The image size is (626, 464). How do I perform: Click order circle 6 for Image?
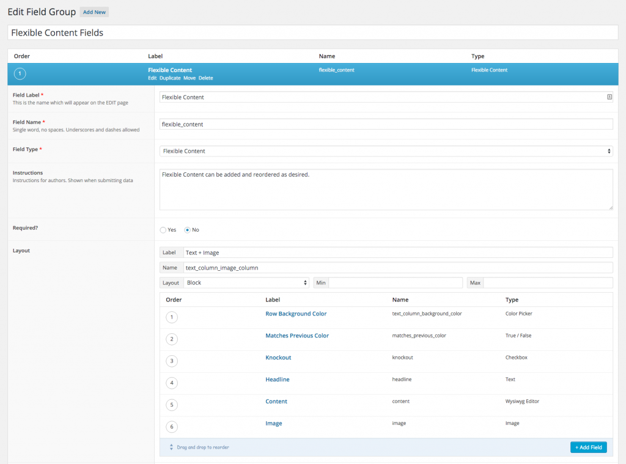pos(172,427)
